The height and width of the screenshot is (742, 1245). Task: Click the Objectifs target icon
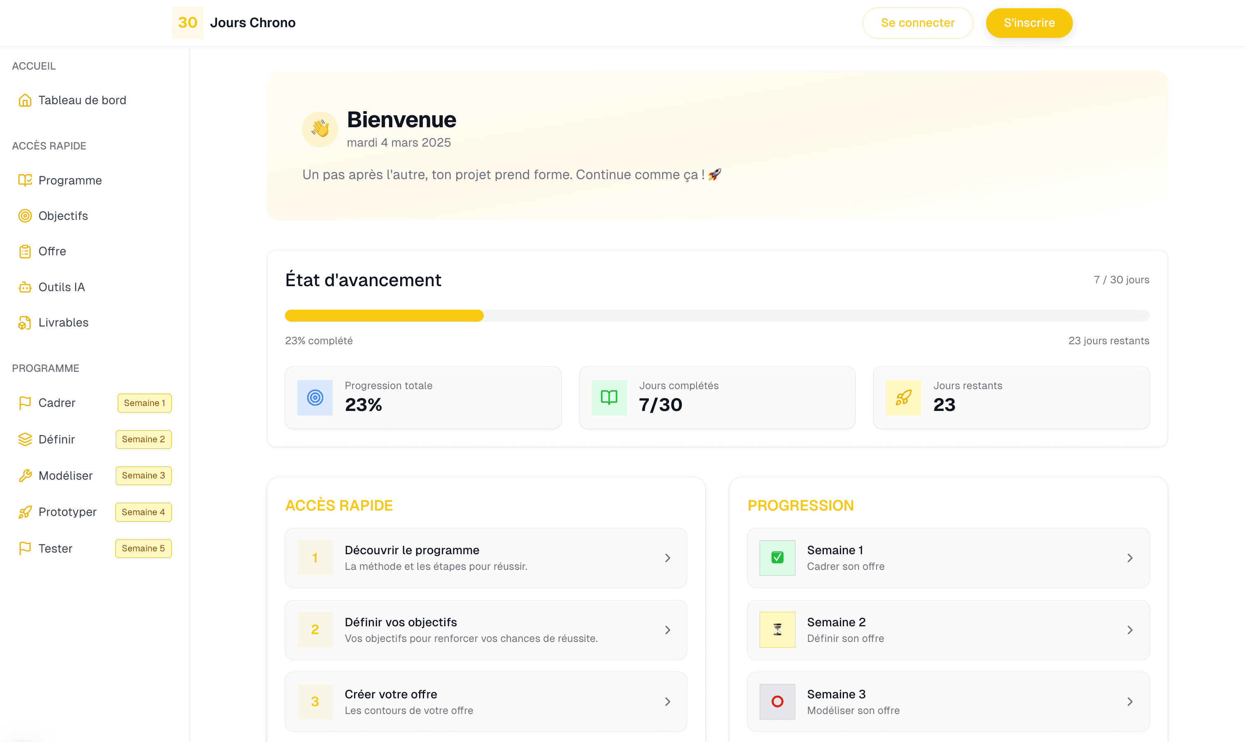click(25, 215)
